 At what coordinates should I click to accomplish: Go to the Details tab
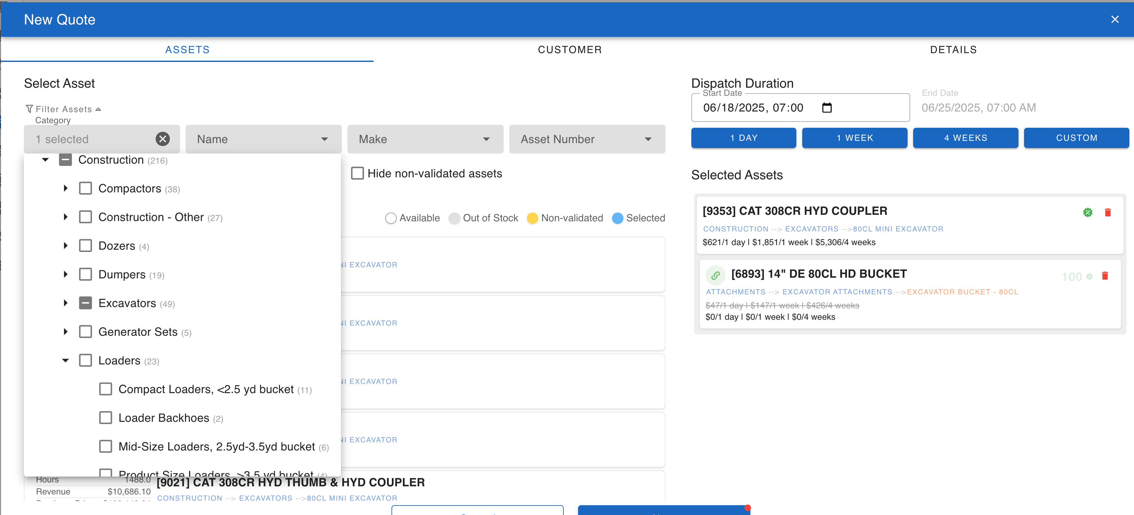953,50
